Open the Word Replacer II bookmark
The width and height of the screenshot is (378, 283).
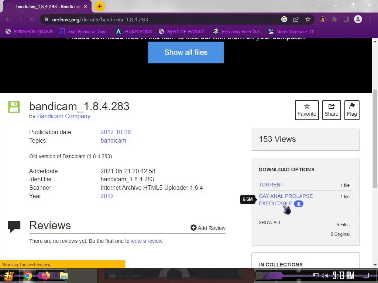tap(291, 32)
